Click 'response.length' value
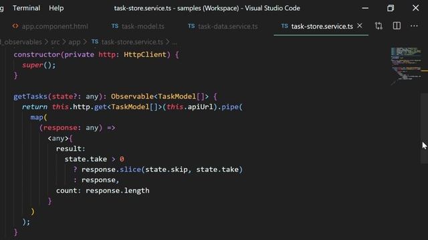 click(x=118, y=191)
